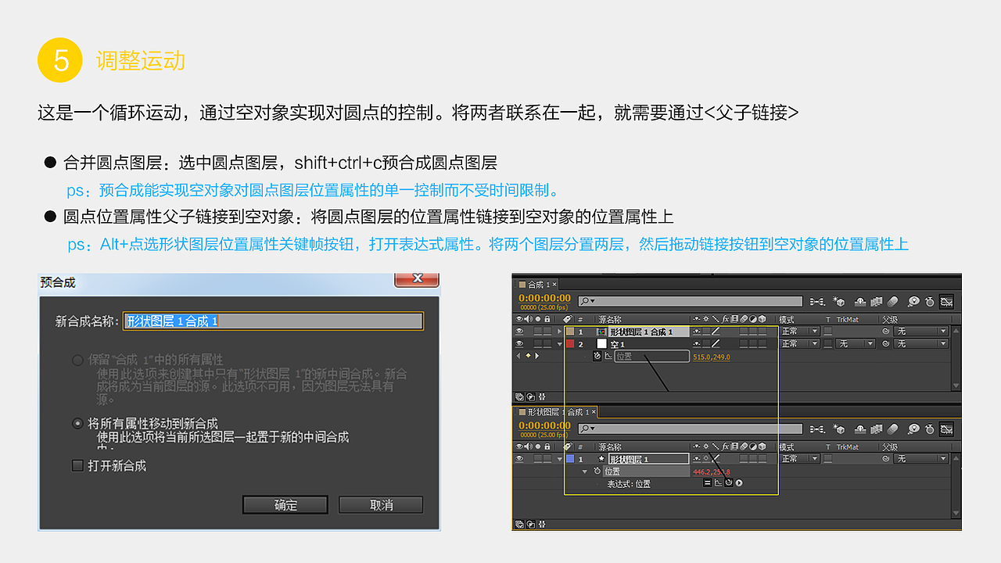This screenshot has height=563, width=1001.
Task: Open mode dropdown for 形状图层 1 合成 1 layer
Action: (x=799, y=331)
